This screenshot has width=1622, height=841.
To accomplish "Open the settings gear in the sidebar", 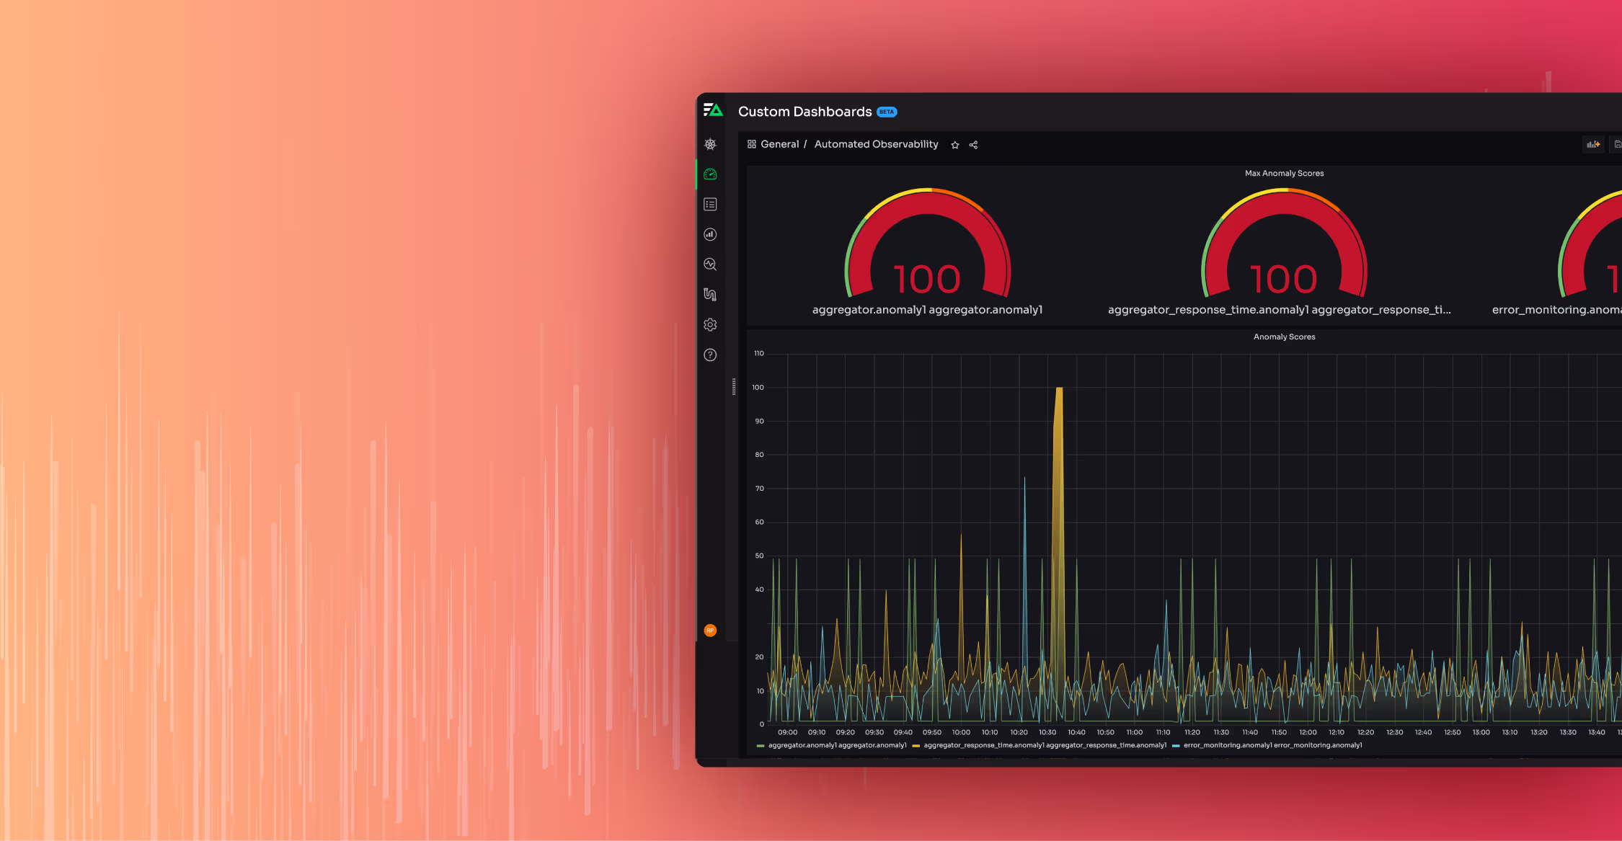I will pyautogui.click(x=710, y=324).
